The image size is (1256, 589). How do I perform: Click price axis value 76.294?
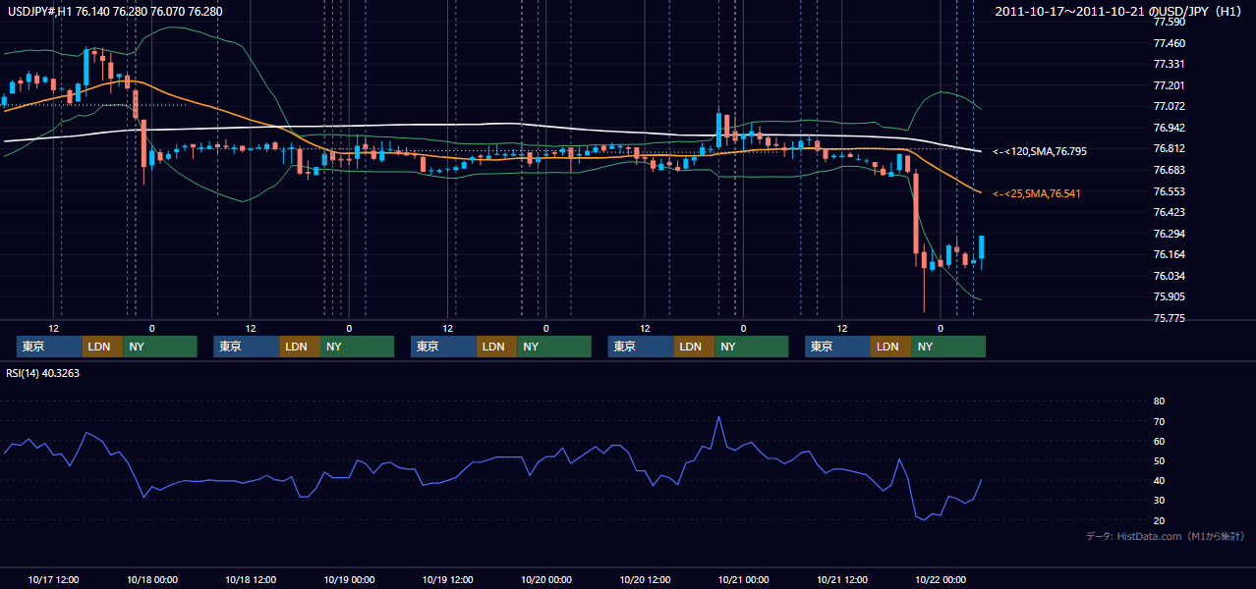[1169, 234]
